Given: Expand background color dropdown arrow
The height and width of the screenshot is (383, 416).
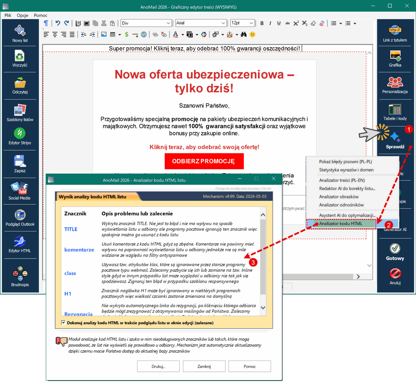Looking at the screenshot, I should click(x=197, y=34).
